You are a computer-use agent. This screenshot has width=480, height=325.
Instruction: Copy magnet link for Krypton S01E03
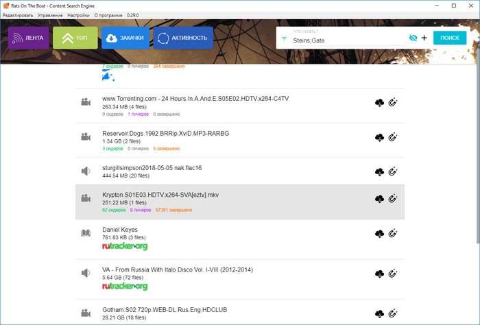point(393,199)
